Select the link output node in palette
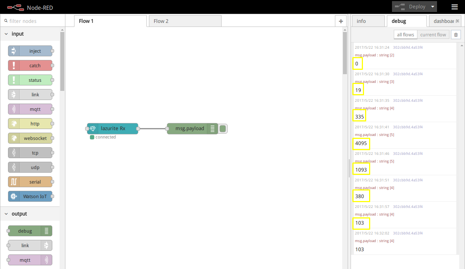This screenshot has height=269, width=465. click(30, 245)
